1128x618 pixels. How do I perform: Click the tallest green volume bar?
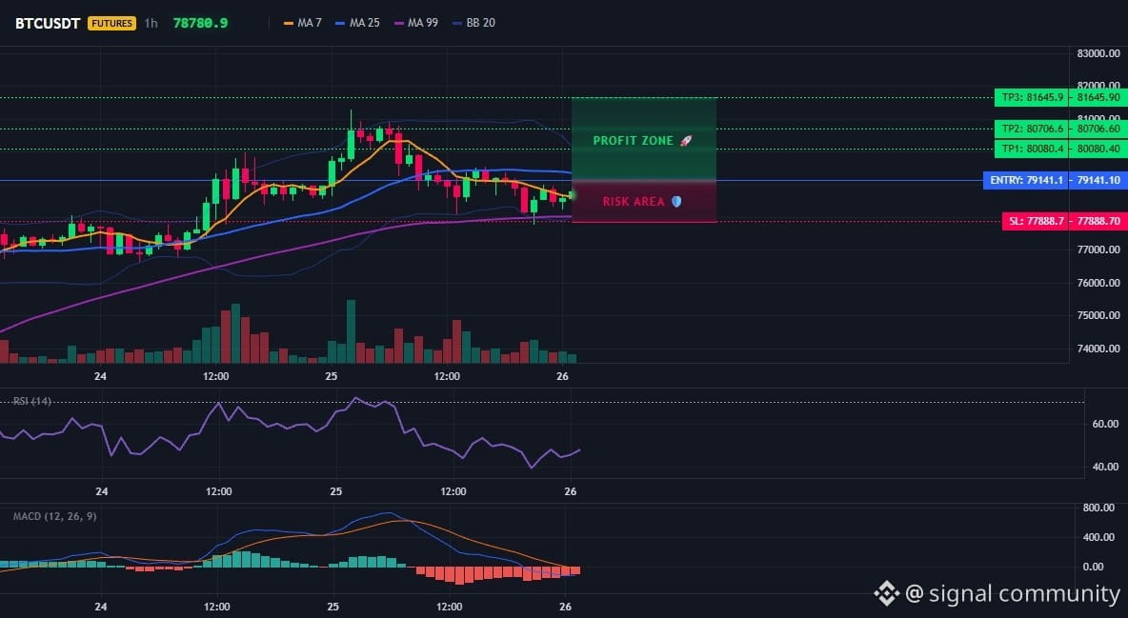(x=351, y=331)
